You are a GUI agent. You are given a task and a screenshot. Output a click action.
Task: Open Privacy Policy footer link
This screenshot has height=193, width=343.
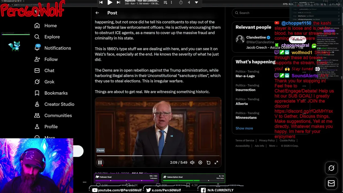tap(267, 140)
